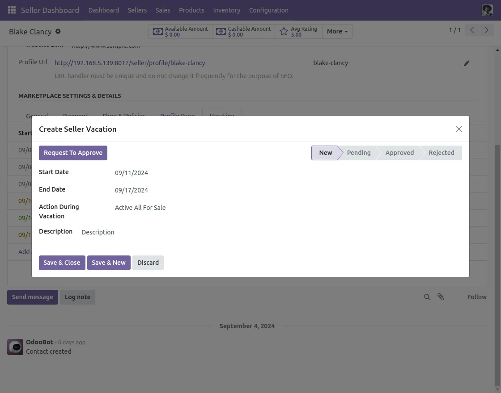
Task: Click the Avg Rating star button
Action: (298, 31)
